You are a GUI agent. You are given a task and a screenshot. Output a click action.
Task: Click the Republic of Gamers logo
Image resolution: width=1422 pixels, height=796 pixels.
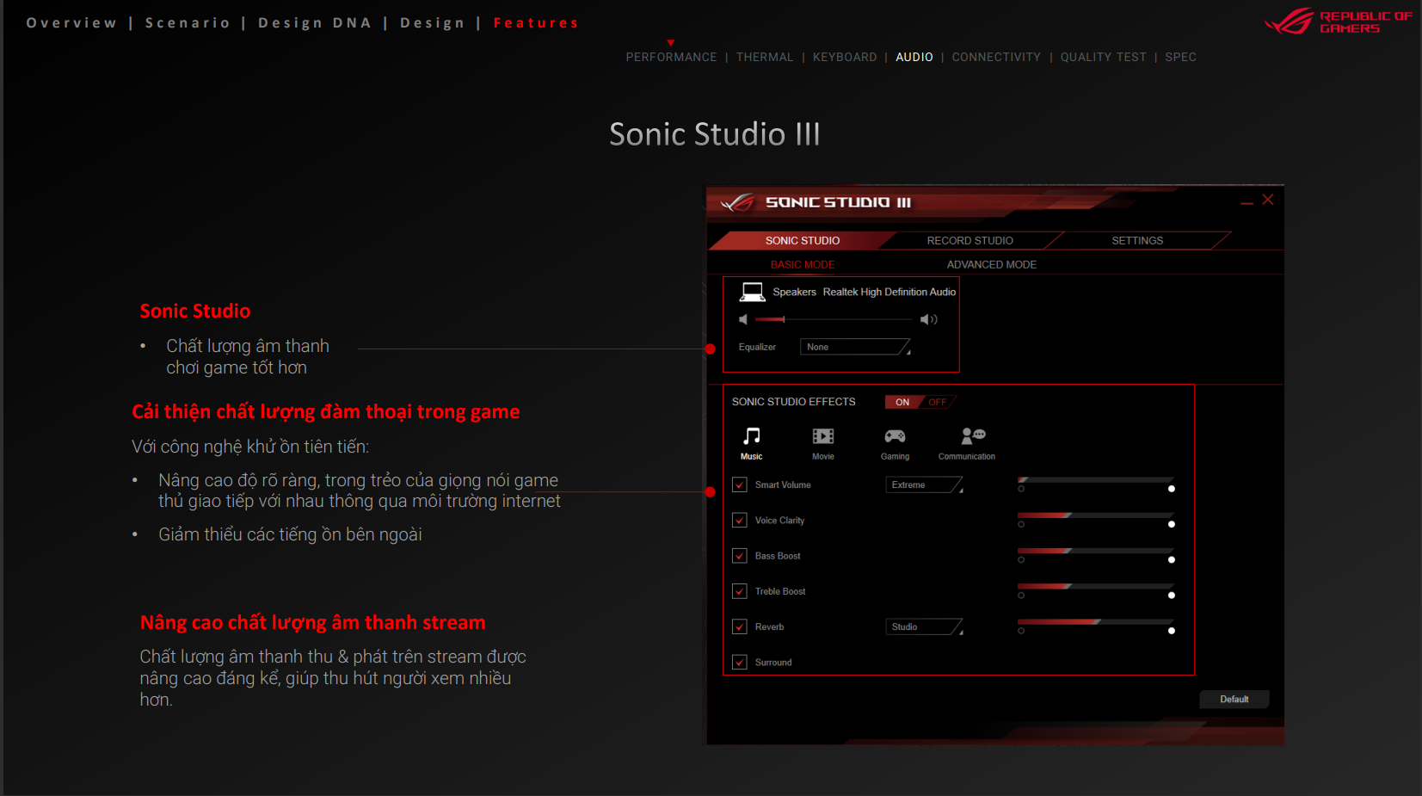tap(1338, 22)
